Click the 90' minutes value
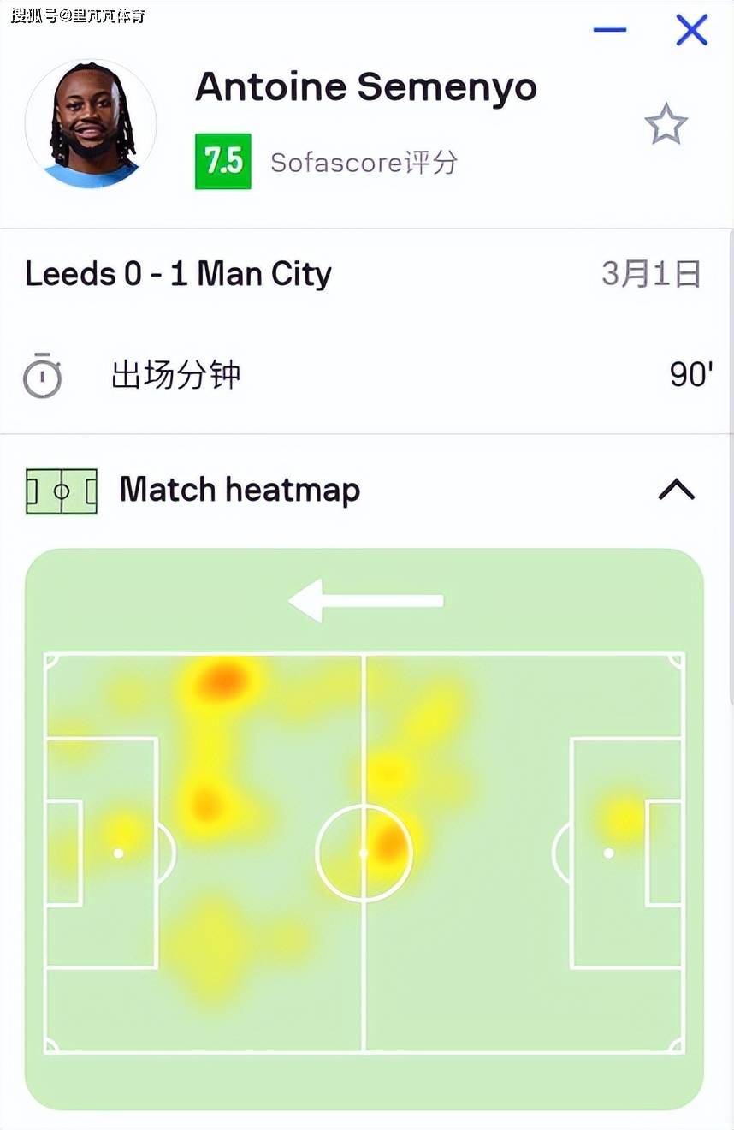Viewport: 734px width, 1130px height. 691,375
